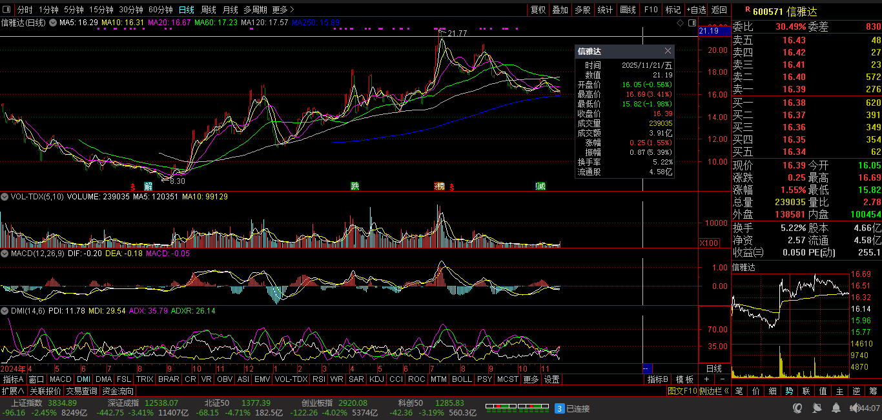The image size is (882, 420).
Task: Expand the MACD(12,26,9) indicator dropdown arrow
Action: coord(5,254)
